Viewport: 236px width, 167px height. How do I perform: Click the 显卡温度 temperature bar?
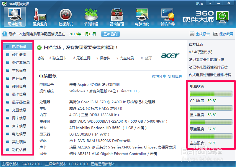(x=211, y=108)
